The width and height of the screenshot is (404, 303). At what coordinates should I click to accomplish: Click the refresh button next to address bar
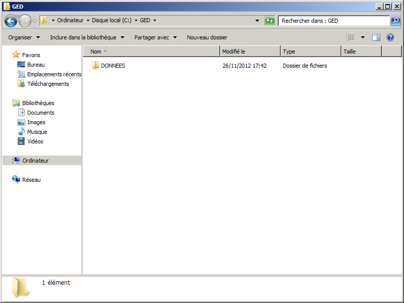click(270, 21)
